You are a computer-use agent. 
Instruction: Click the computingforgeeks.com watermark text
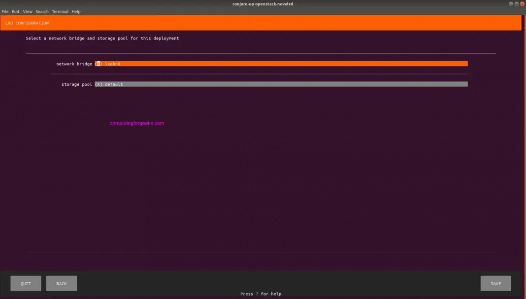(x=138, y=123)
